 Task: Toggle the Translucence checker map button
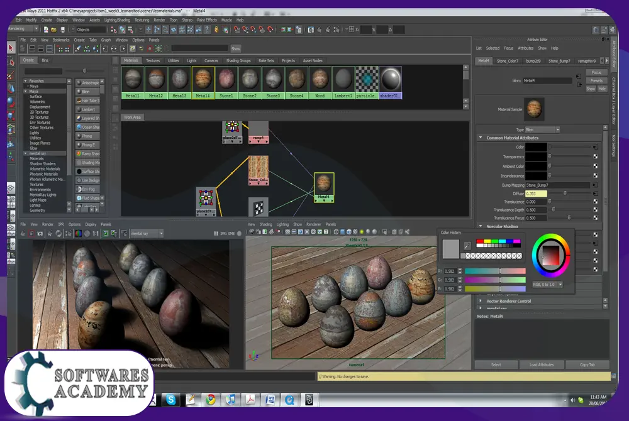(x=595, y=202)
